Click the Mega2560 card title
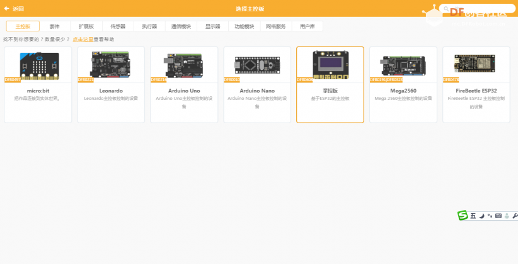This screenshot has height=264, width=518. 403,91
